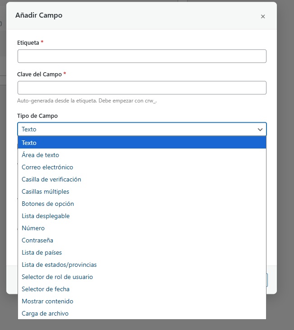Screen dimensions: 294x330
Task: Close the Añadir Campo dialog
Action: click(x=263, y=17)
